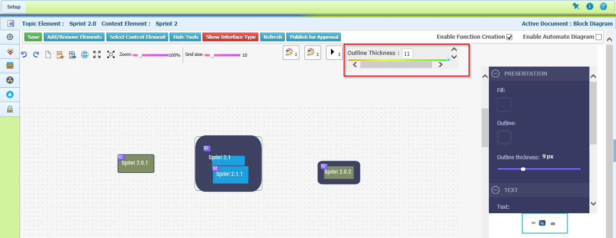Screen dimensions: 616x238
Task: Select the Sprint 2.0.1 block
Action: (136, 164)
